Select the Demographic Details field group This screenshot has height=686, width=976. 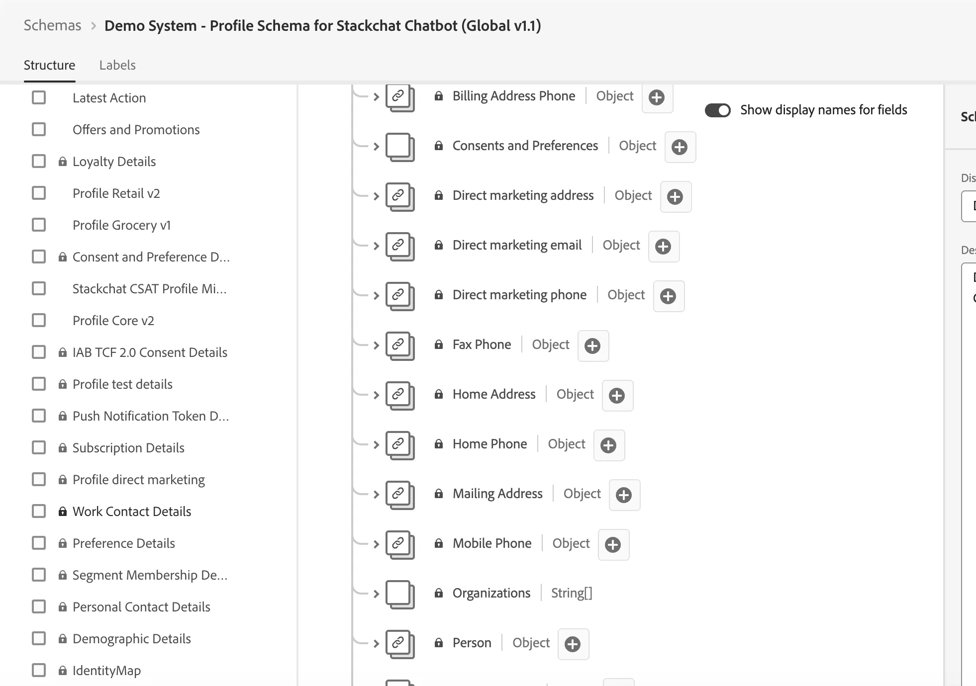(131, 639)
